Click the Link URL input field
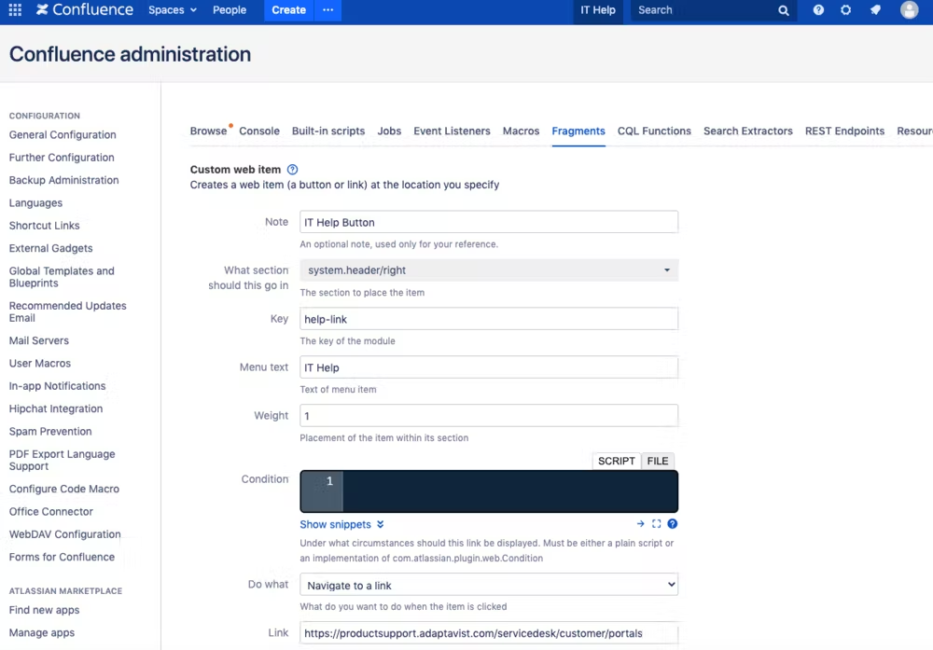This screenshot has height=650, width=933. pos(489,633)
